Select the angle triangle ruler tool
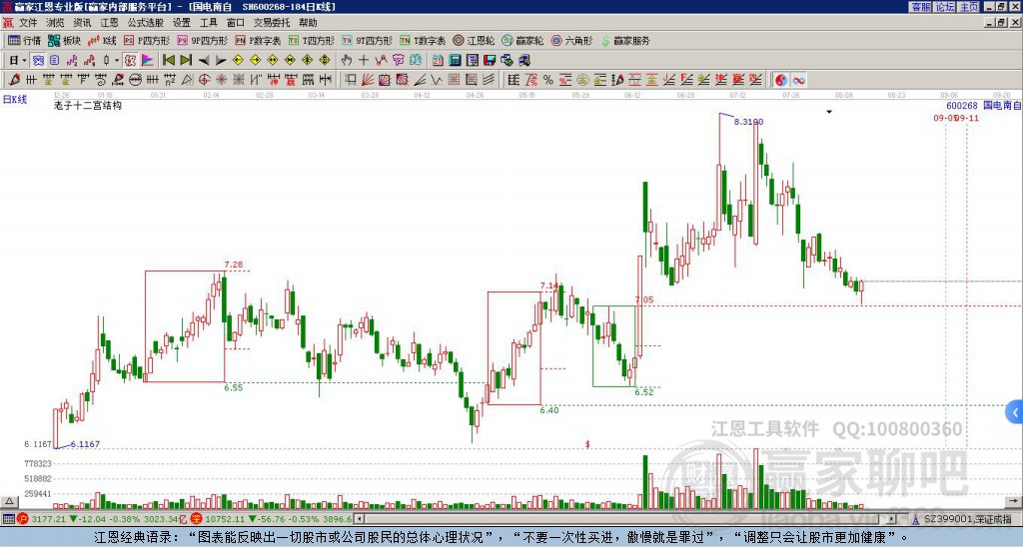Screen dimensions: 1023x547 187,80
